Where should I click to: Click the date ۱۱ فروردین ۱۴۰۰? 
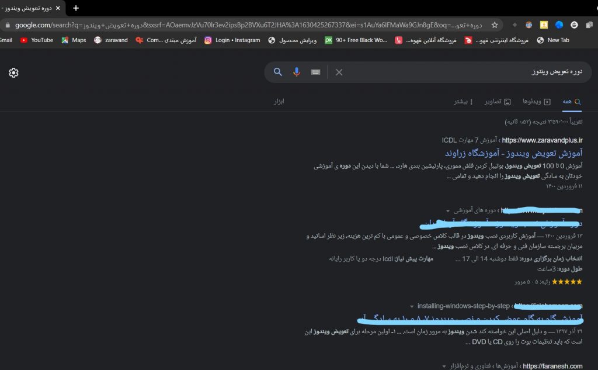tap(564, 186)
